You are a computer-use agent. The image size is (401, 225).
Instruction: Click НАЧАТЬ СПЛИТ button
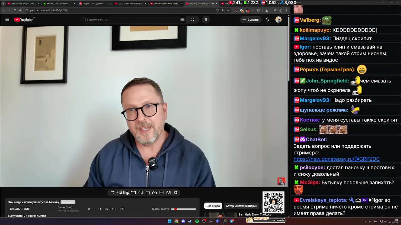[20, 209]
